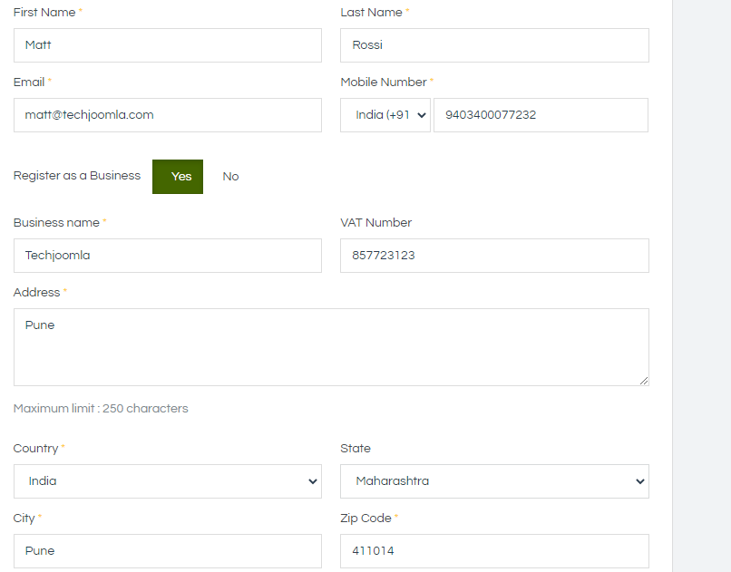
Task: Click the Business name field showing Techjoomla
Action: tap(168, 256)
